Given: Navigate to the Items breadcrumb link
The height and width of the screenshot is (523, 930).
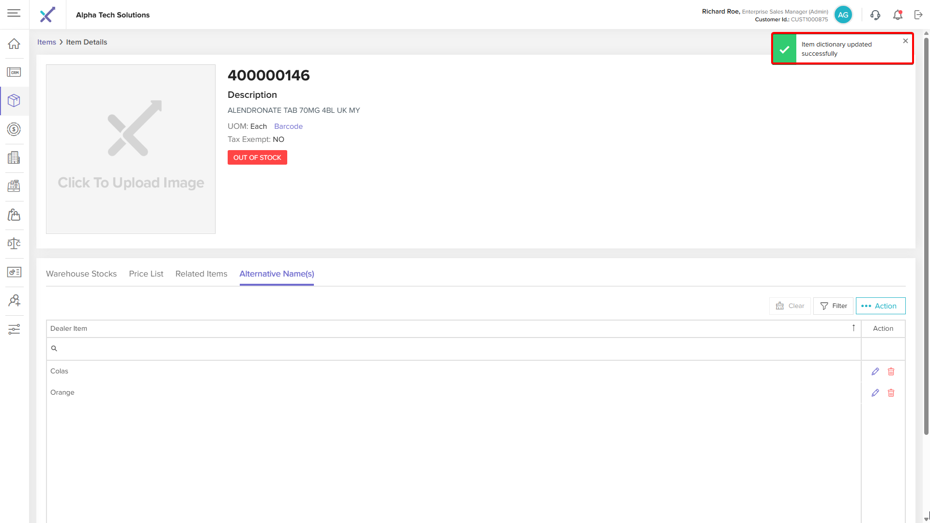Looking at the screenshot, I should coord(46,42).
